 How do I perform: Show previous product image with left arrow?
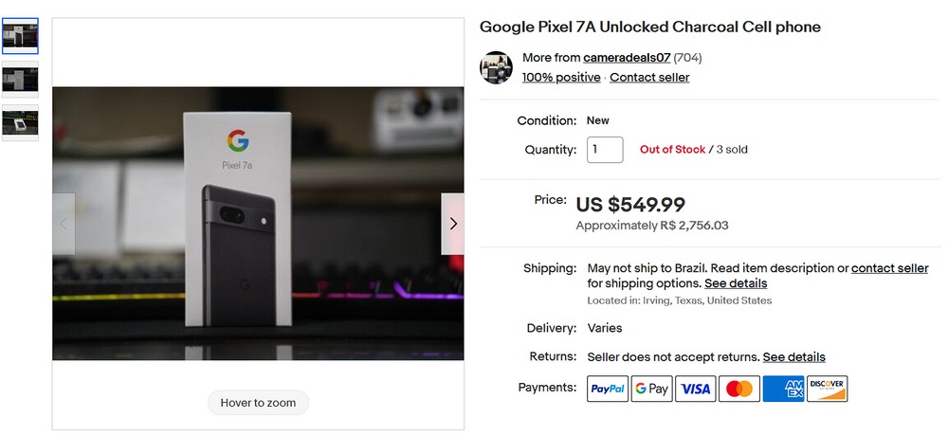[64, 224]
